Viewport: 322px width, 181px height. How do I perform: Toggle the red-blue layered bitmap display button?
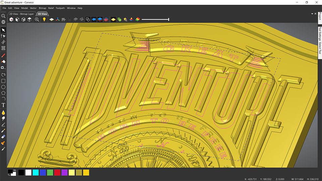tap(106, 19)
